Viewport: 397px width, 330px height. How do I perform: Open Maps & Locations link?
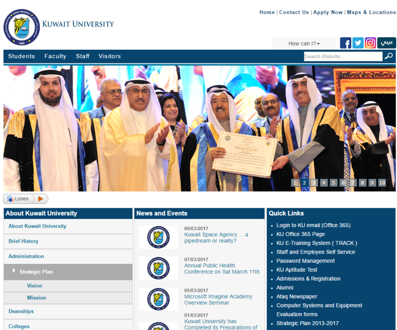[371, 12]
